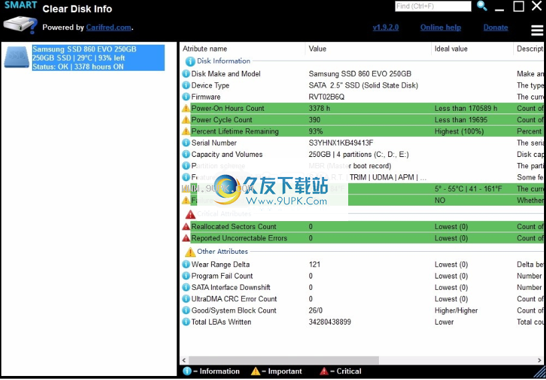Screen dimensions: 546x380
Task: Select the Samsung SSD 860 EVO 250GB entry
Action: coord(98,57)
